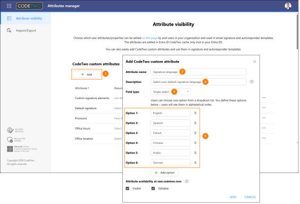
Task: Delete Option 4 Chinese
Action: 195,143
